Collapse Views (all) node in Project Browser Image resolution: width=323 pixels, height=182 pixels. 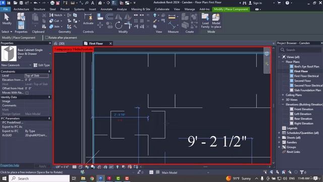point(279,57)
